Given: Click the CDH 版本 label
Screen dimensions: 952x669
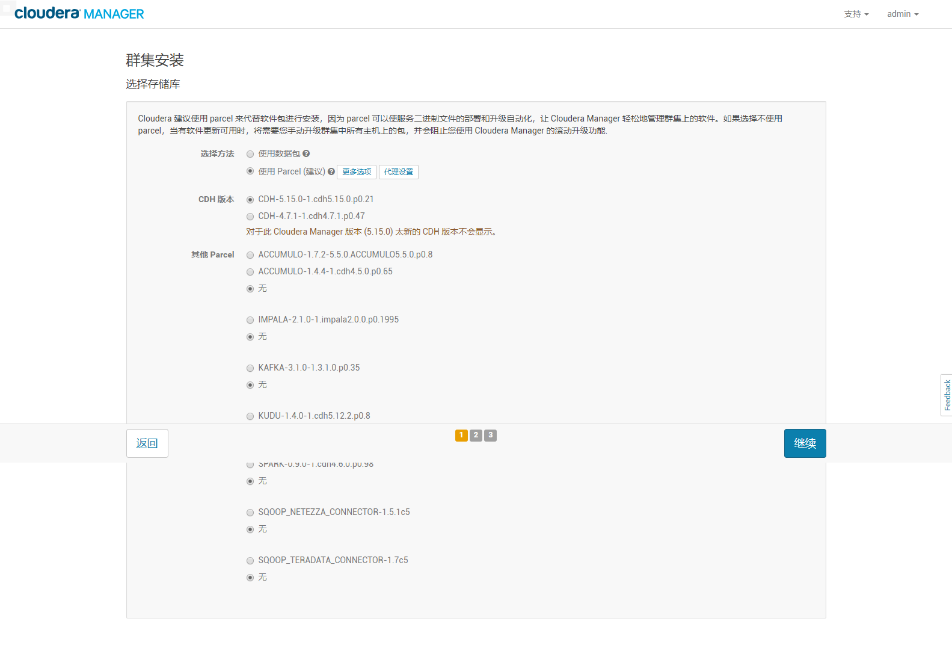Looking at the screenshot, I should [216, 200].
